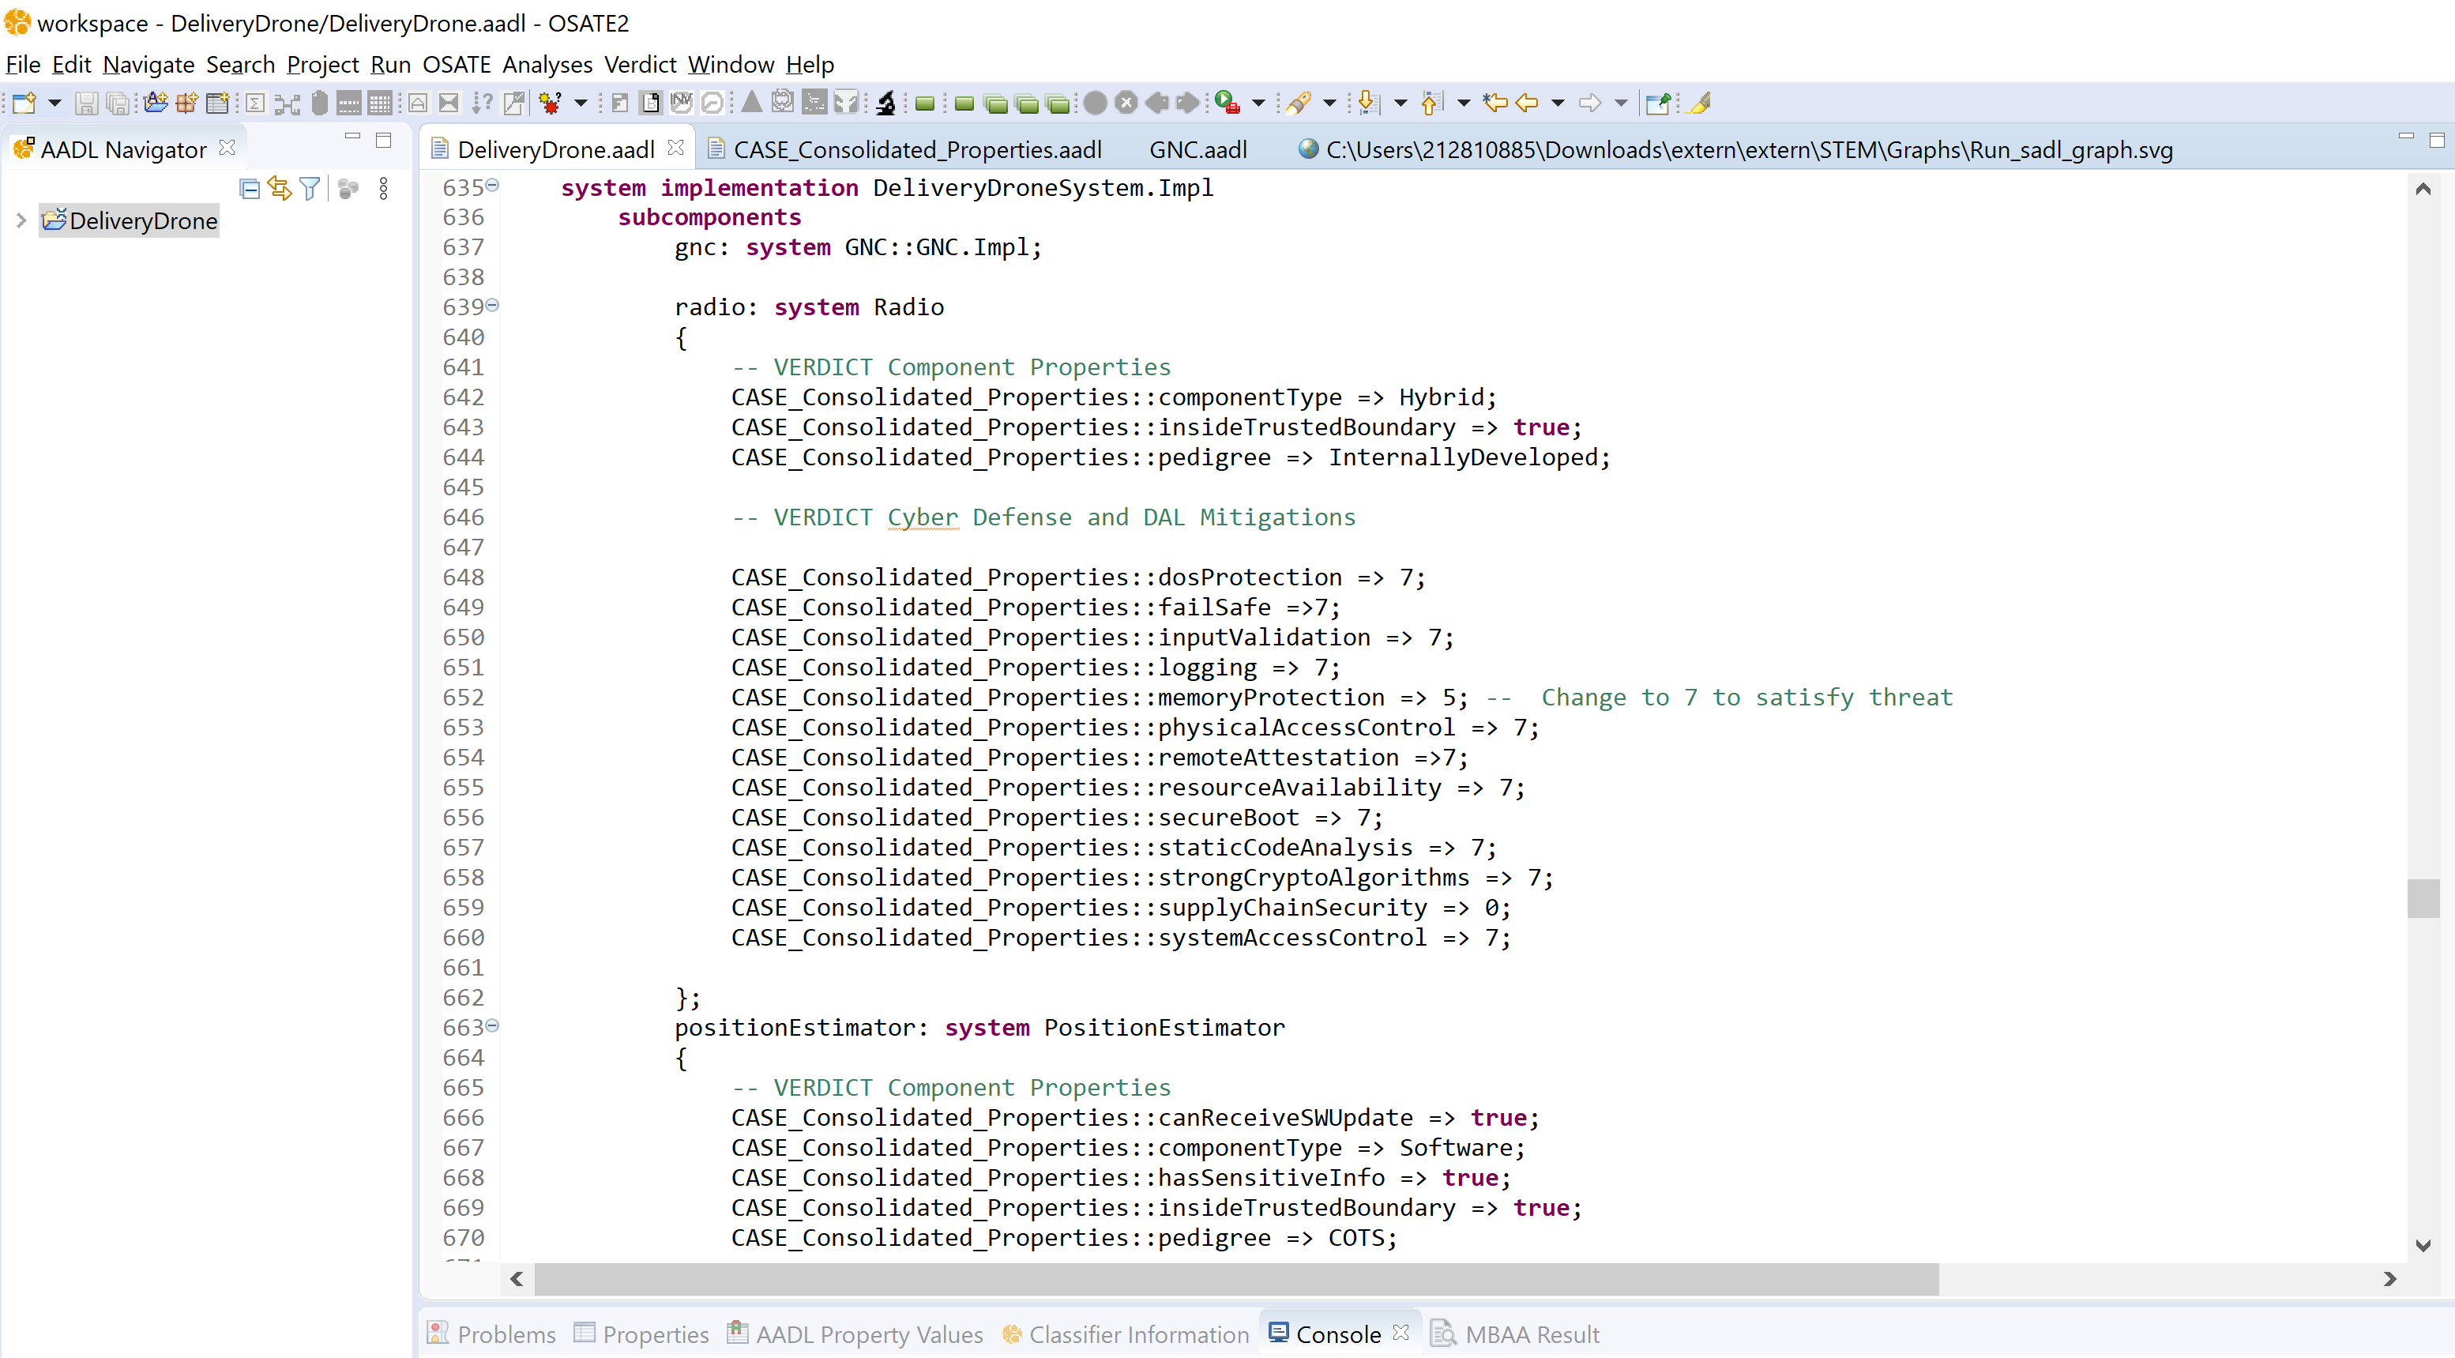Open the AADL Navigator view menu dots
Viewport: 2455px width, 1358px height.
[x=383, y=189]
